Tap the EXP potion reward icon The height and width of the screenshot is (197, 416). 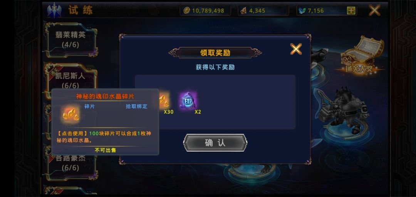coord(188,100)
